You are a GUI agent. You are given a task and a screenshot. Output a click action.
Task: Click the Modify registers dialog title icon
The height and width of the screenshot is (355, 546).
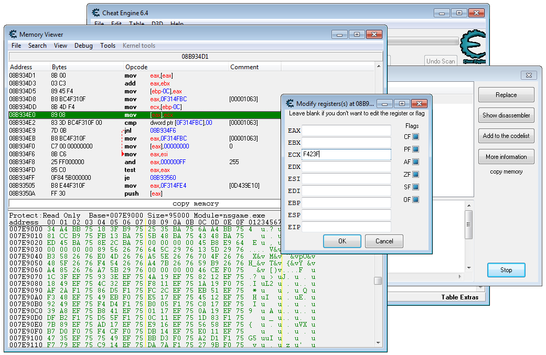pos(289,103)
